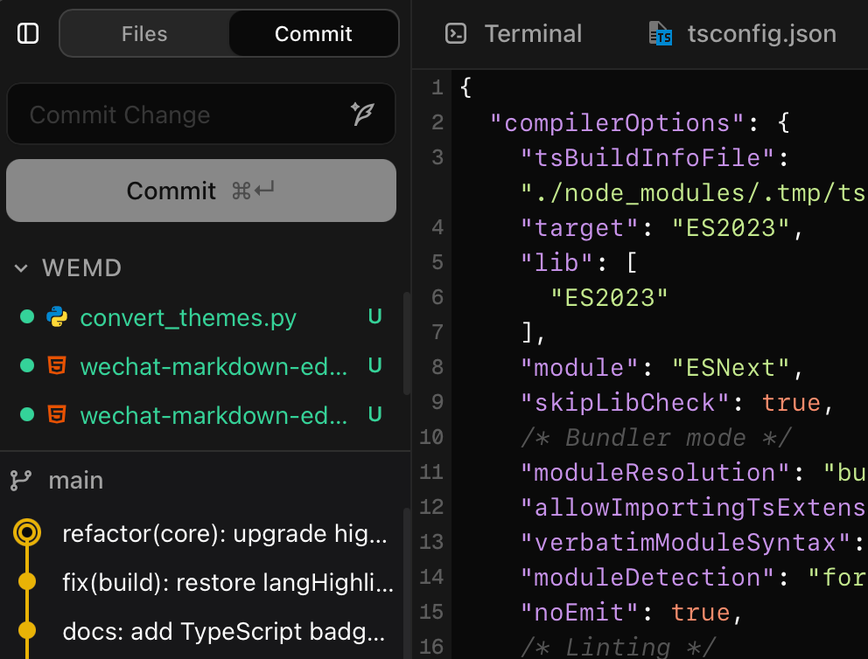The image size is (868, 659).
Task: Click the commit graph node for docs commit
Action: (x=29, y=631)
